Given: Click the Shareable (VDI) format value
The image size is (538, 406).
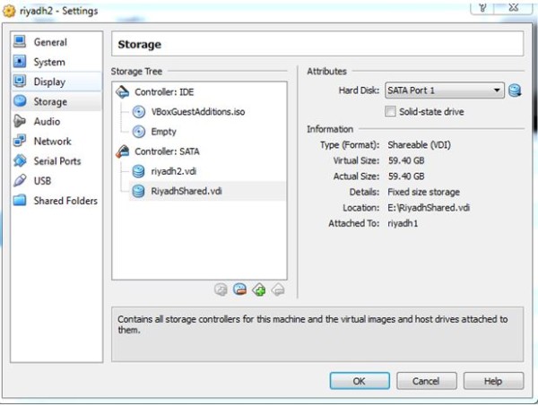Looking at the screenshot, I should [x=419, y=145].
